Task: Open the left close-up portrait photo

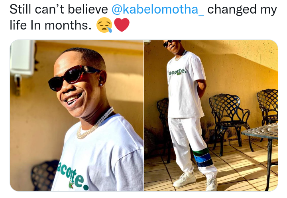Action: click(x=77, y=115)
